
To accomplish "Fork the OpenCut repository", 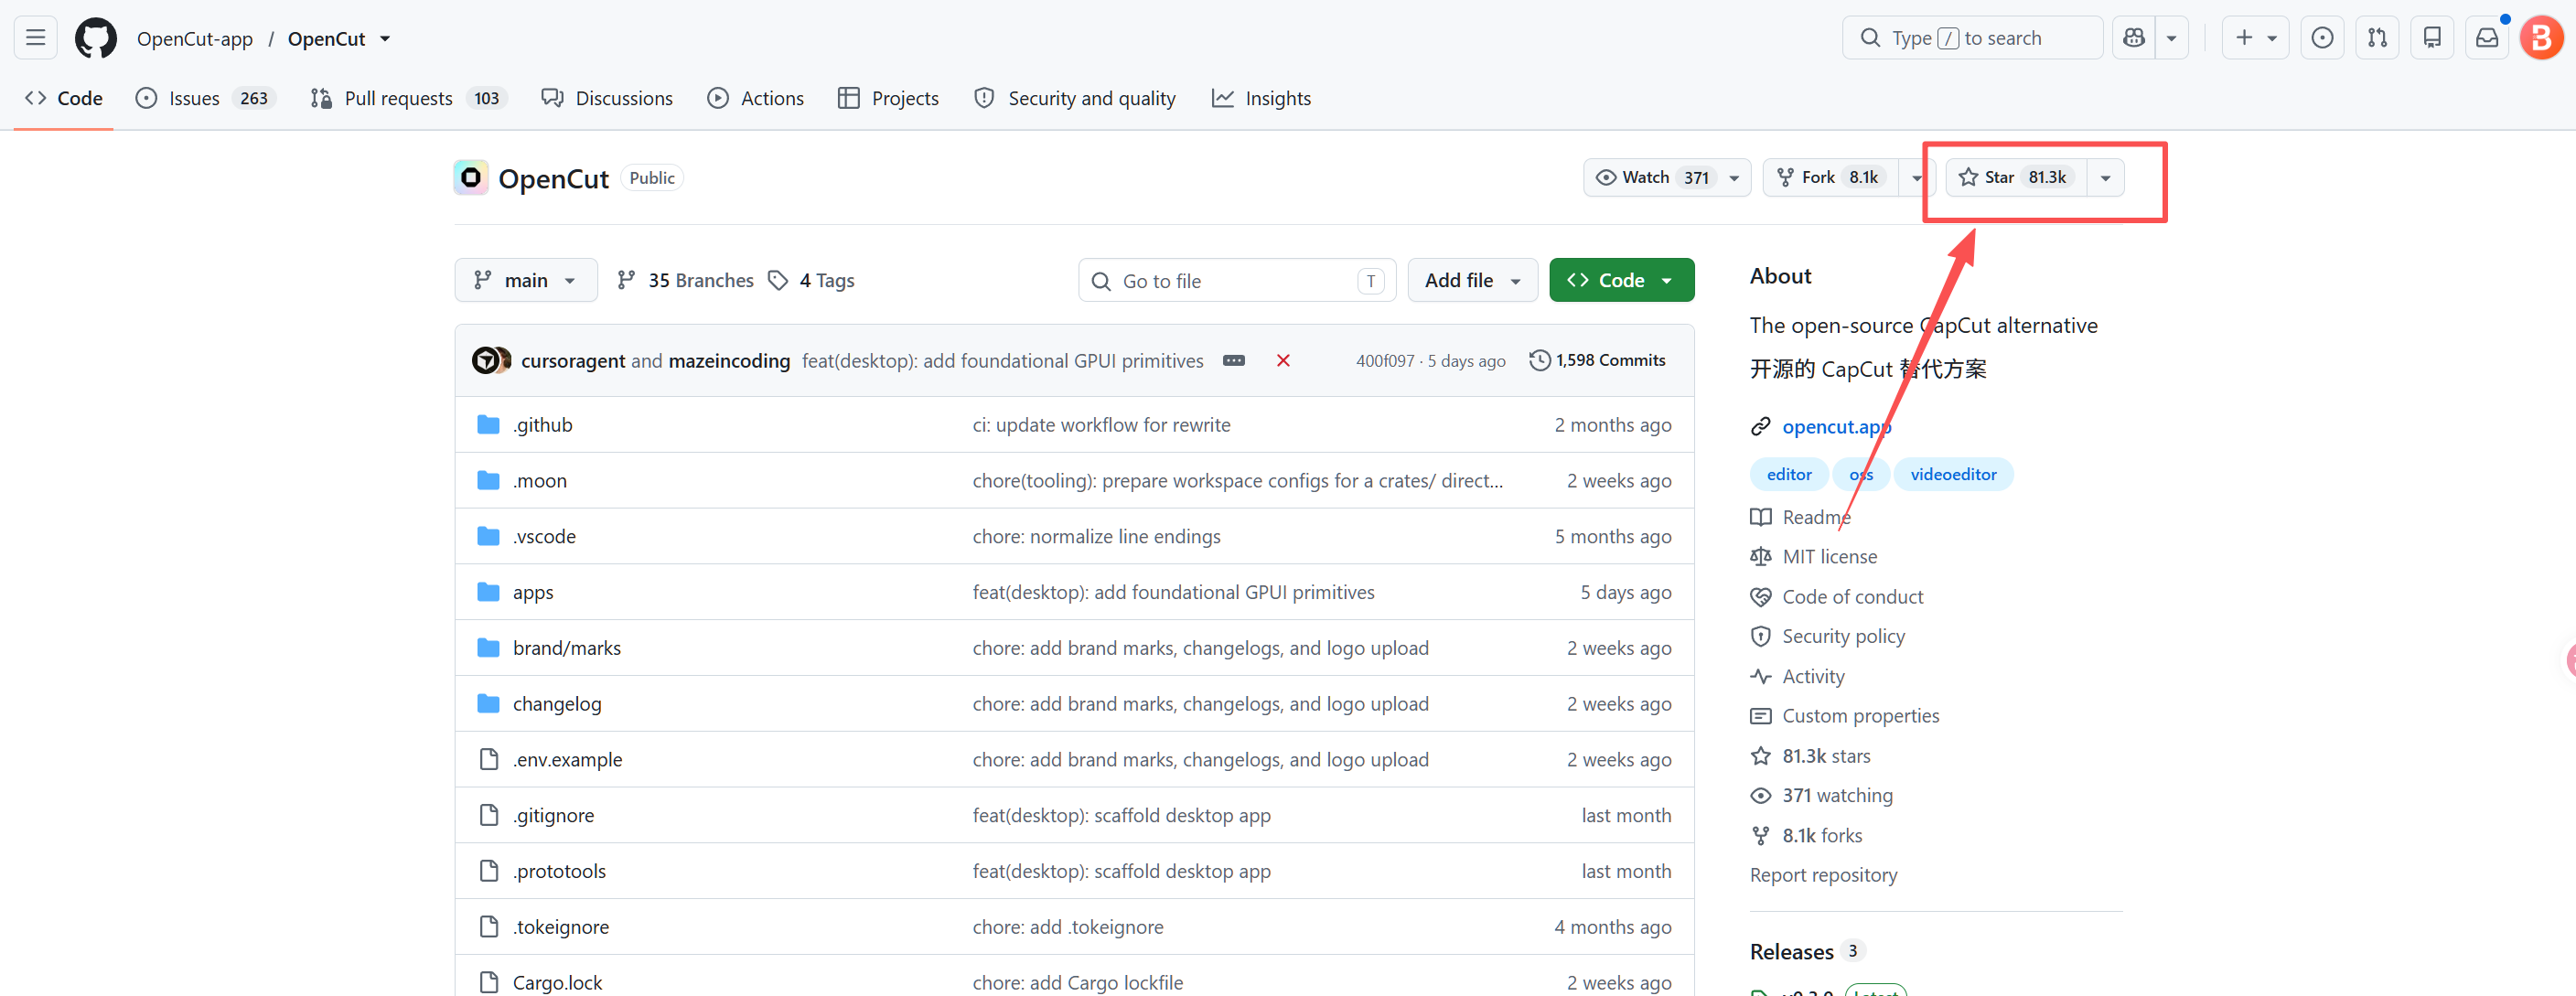I will pyautogui.click(x=1830, y=178).
